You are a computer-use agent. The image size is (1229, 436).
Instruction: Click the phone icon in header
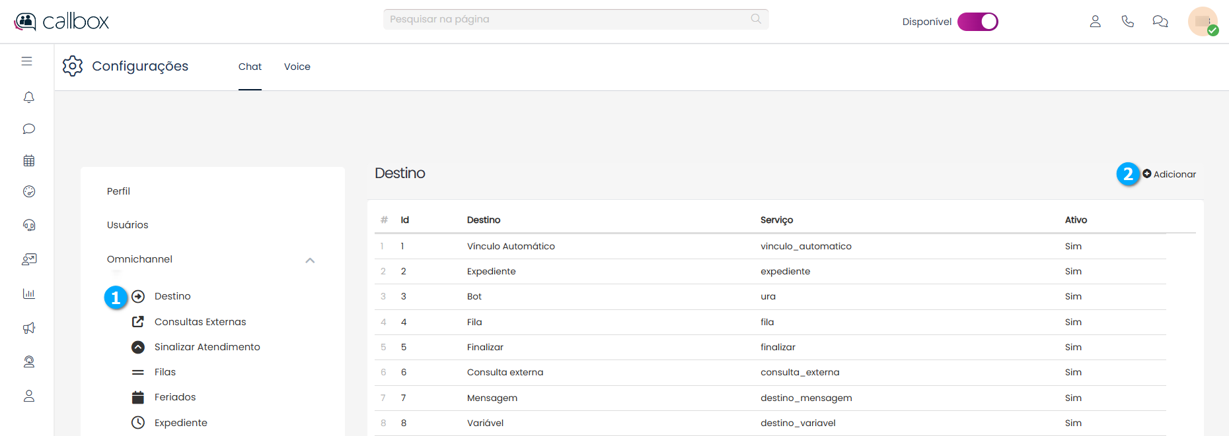[1127, 22]
